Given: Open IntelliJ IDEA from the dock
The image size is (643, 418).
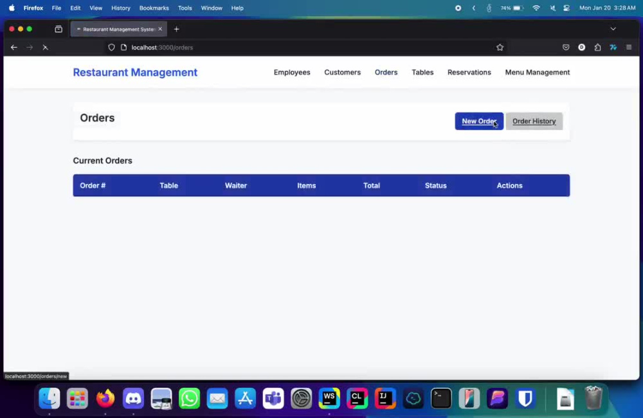Looking at the screenshot, I should click(x=385, y=398).
